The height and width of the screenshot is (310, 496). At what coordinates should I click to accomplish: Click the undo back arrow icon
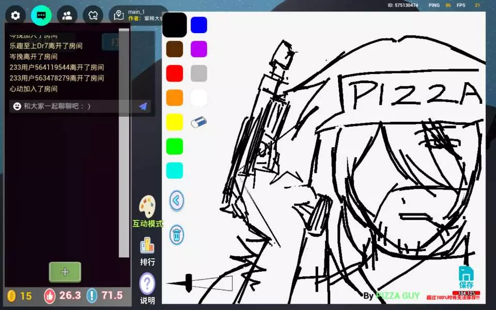(x=177, y=200)
